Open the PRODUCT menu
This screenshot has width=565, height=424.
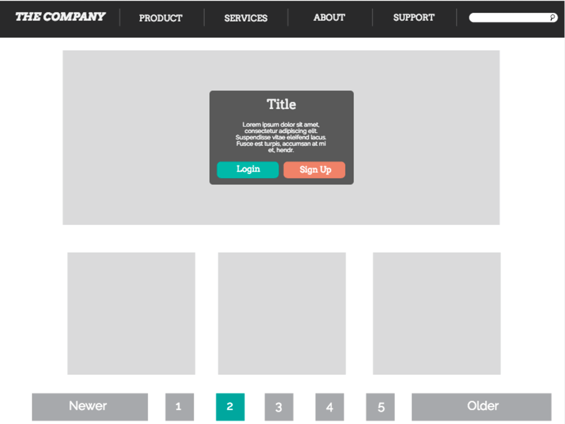click(x=161, y=18)
